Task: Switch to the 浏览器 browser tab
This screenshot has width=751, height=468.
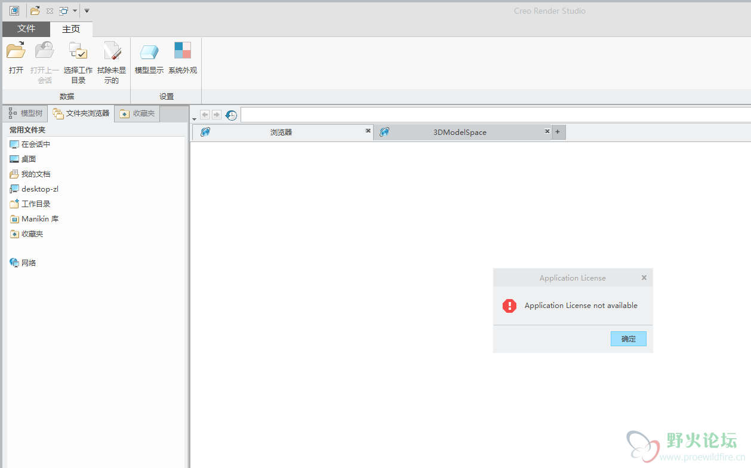Action: pos(281,133)
